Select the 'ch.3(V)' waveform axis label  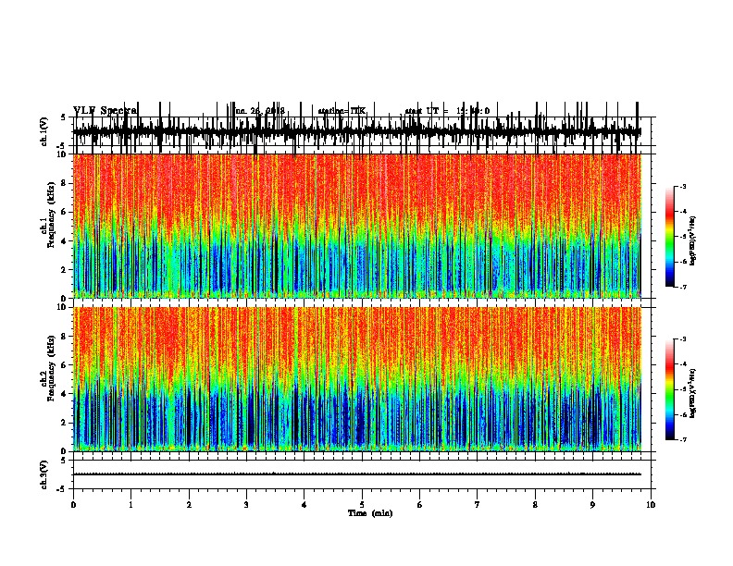coord(44,474)
